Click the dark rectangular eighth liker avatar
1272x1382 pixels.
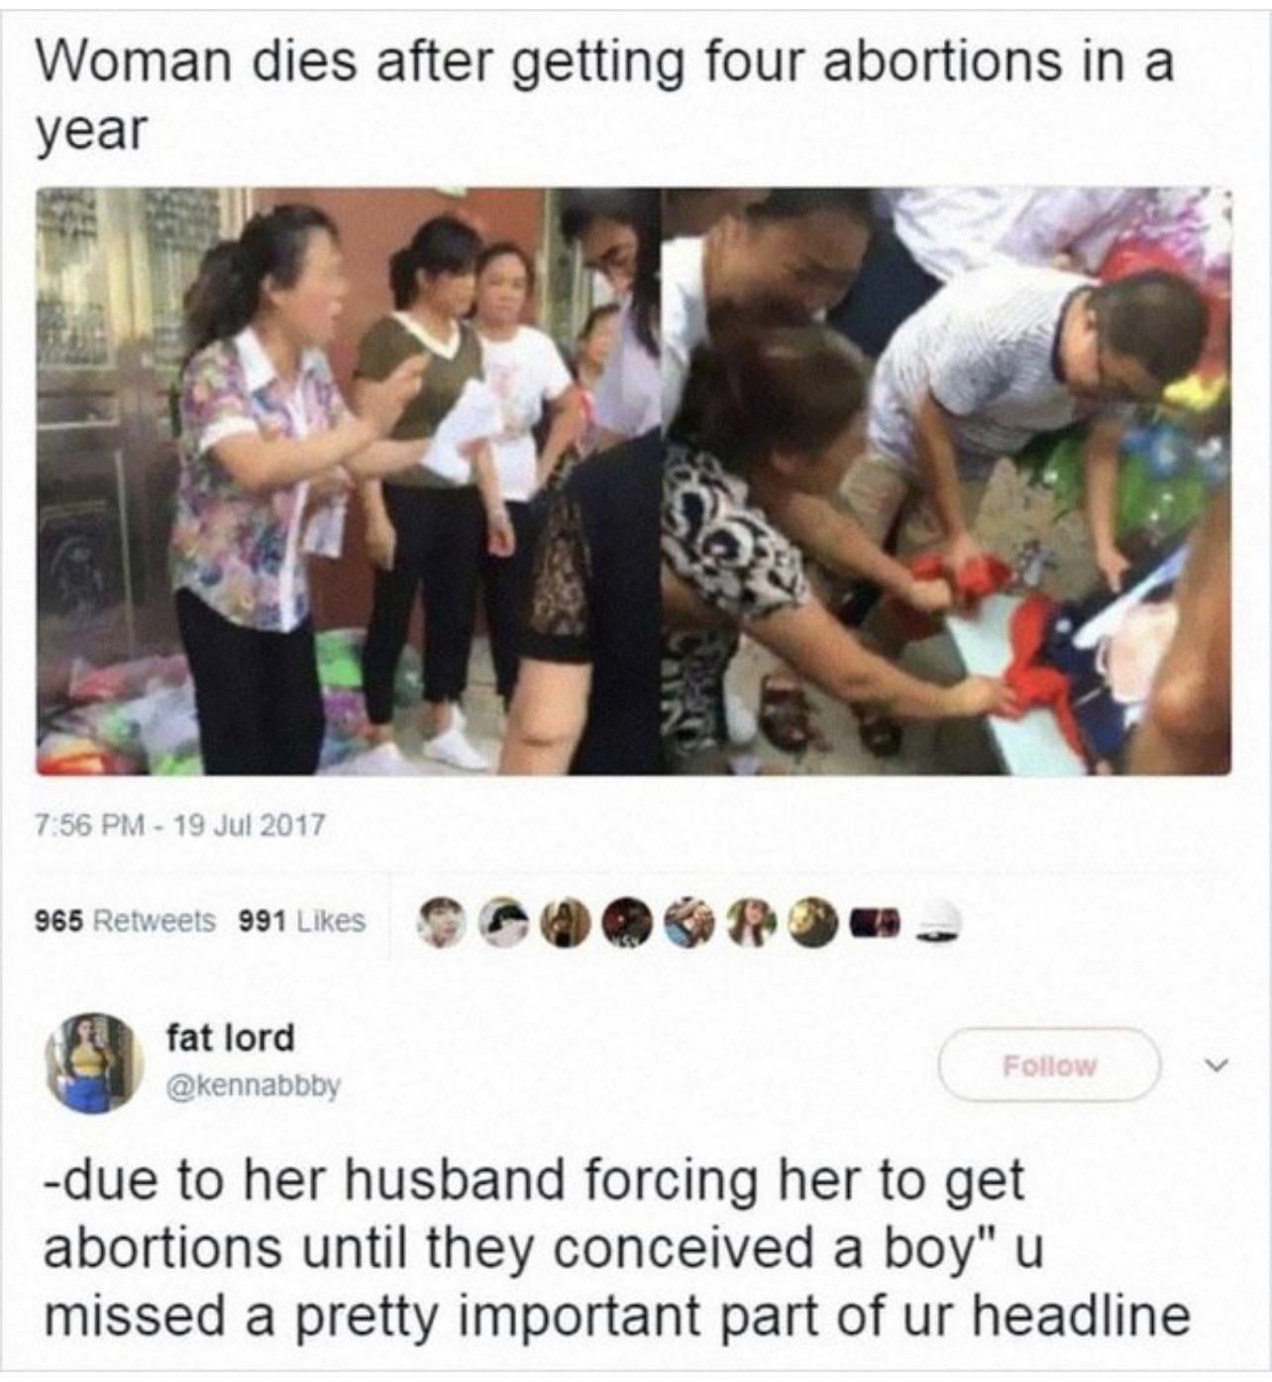pyautogui.click(x=873, y=925)
